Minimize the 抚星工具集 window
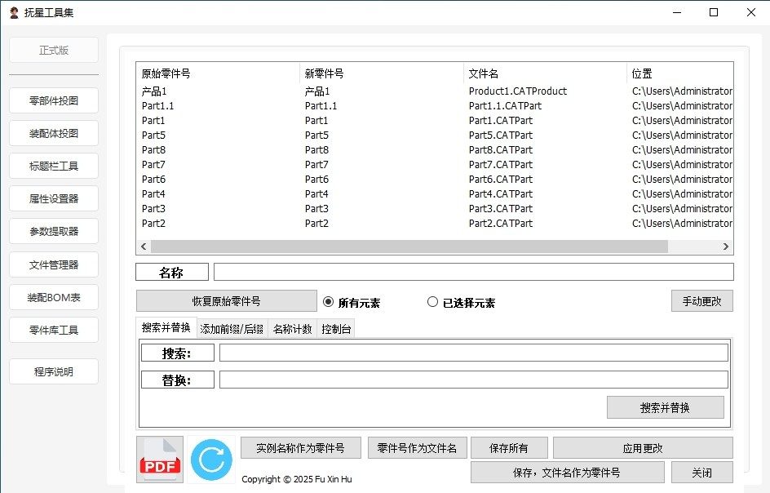 [677, 12]
